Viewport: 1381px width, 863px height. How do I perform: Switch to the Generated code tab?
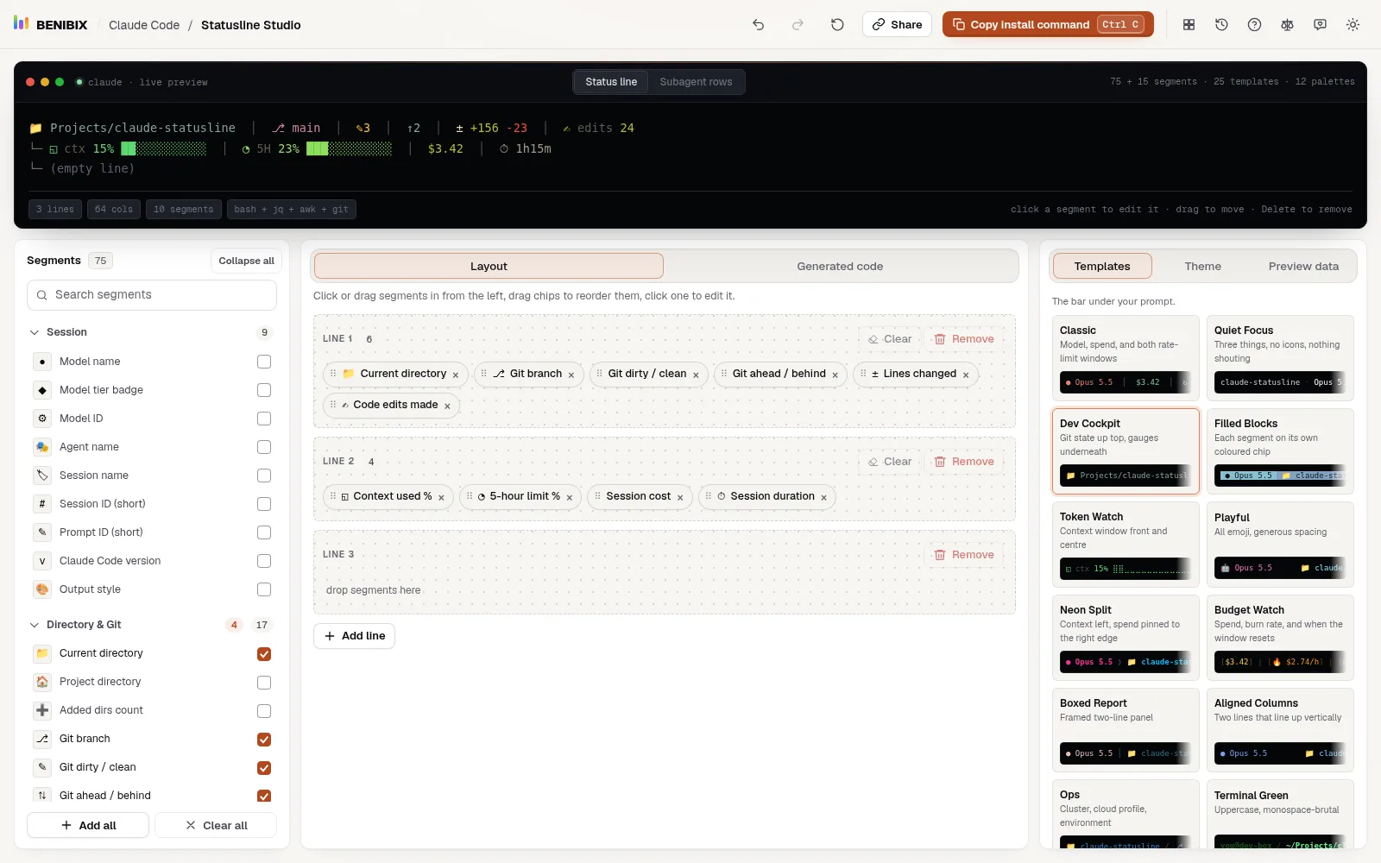click(840, 267)
